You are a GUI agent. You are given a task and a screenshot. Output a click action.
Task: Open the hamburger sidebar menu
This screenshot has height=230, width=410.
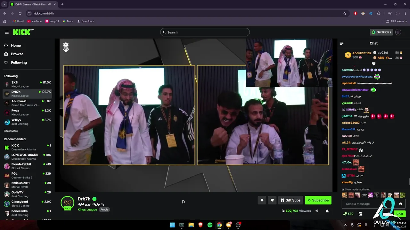7,32
